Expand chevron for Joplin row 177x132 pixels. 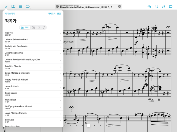coord(60,94)
